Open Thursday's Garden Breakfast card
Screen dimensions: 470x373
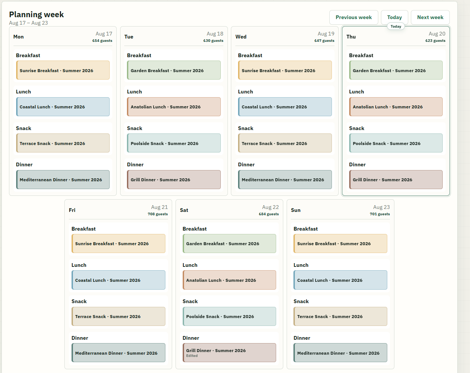click(396, 70)
